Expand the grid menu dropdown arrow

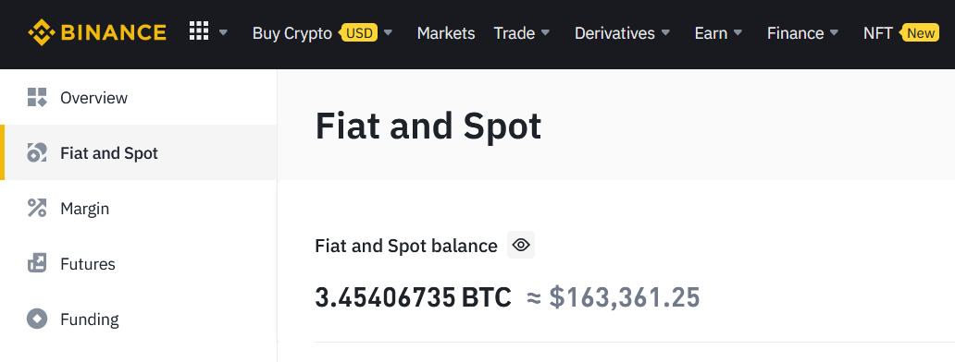223,32
